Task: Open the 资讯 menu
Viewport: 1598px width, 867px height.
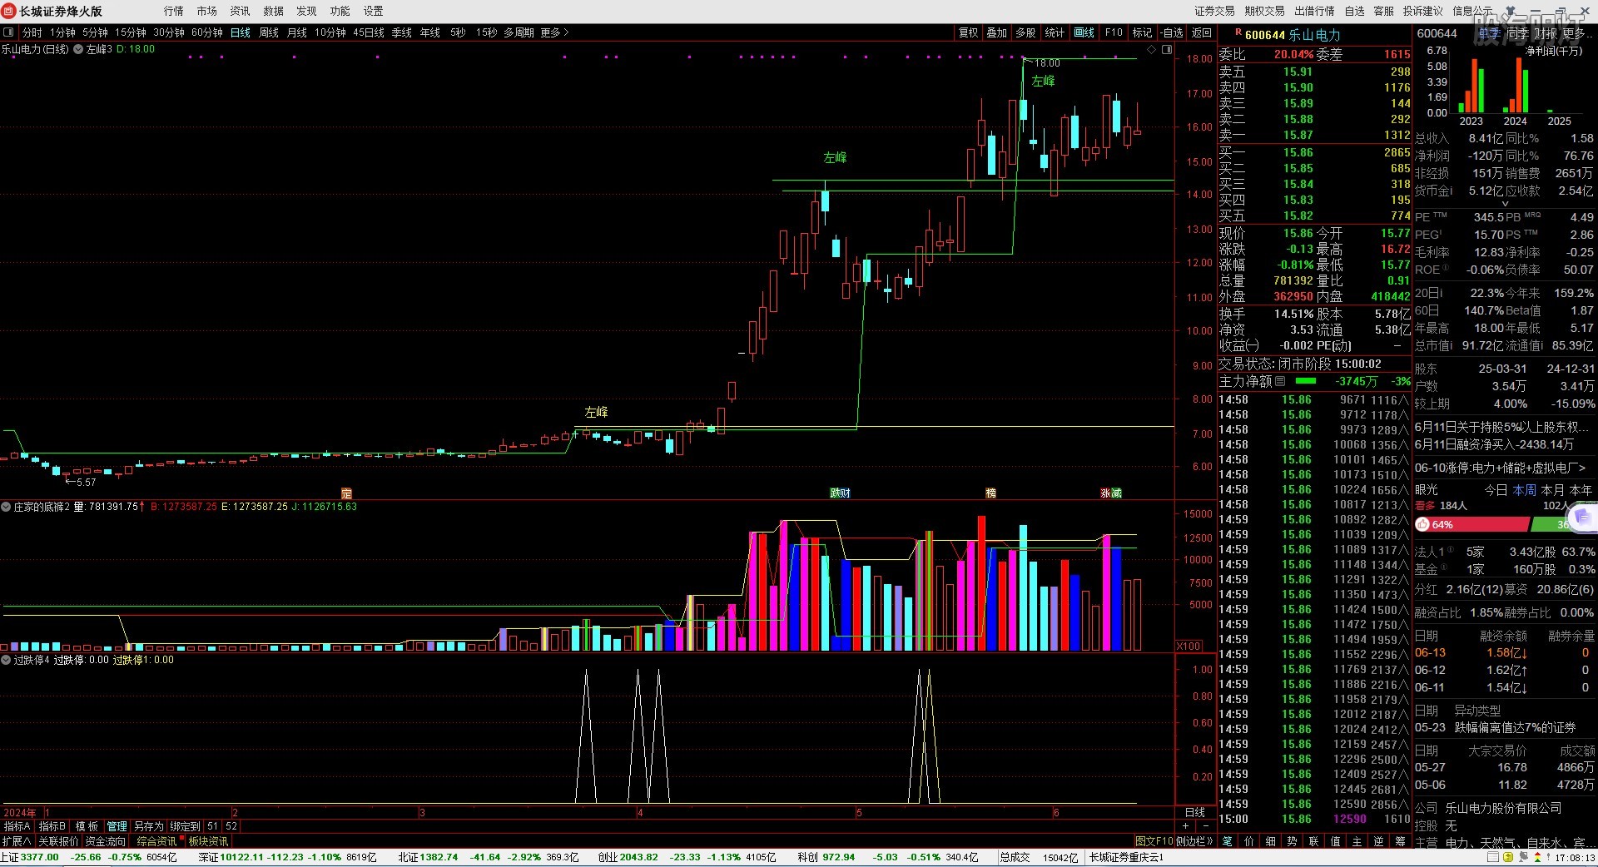Action: click(241, 11)
